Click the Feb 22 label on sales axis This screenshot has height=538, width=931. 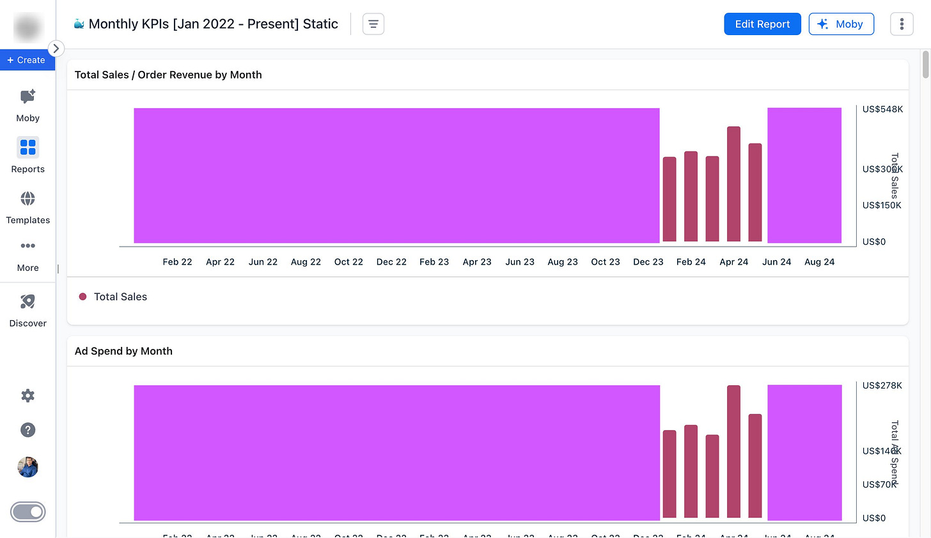tap(177, 262)
